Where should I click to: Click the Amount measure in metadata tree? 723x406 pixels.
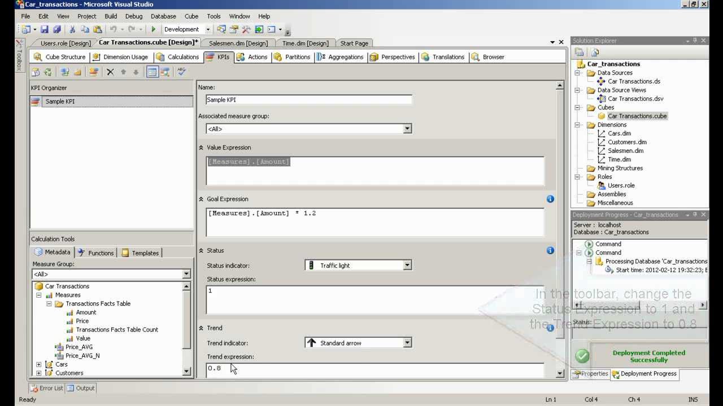click(x=86, y=312)
